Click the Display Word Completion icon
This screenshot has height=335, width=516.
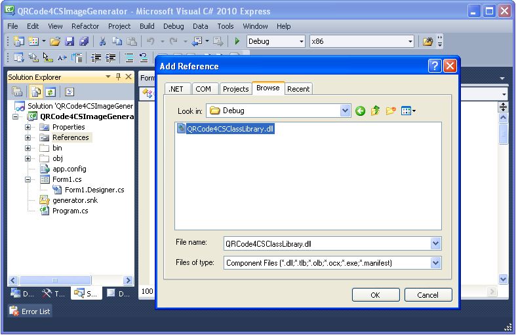[62, 58]
